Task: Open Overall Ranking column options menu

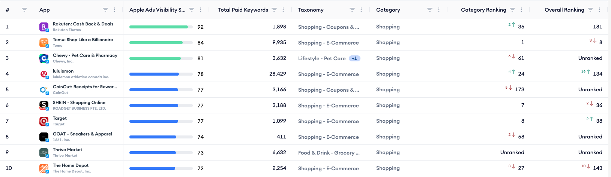Action: (599, 10)
